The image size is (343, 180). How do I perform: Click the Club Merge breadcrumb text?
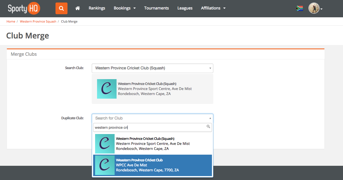[69, 21]
